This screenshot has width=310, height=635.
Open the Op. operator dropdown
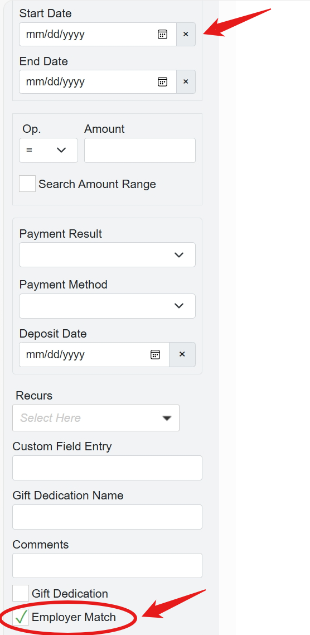[49, 150]
